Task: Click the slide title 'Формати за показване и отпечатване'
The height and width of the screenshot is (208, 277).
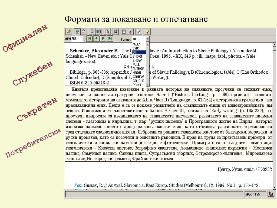Action: tap(136, 19)
